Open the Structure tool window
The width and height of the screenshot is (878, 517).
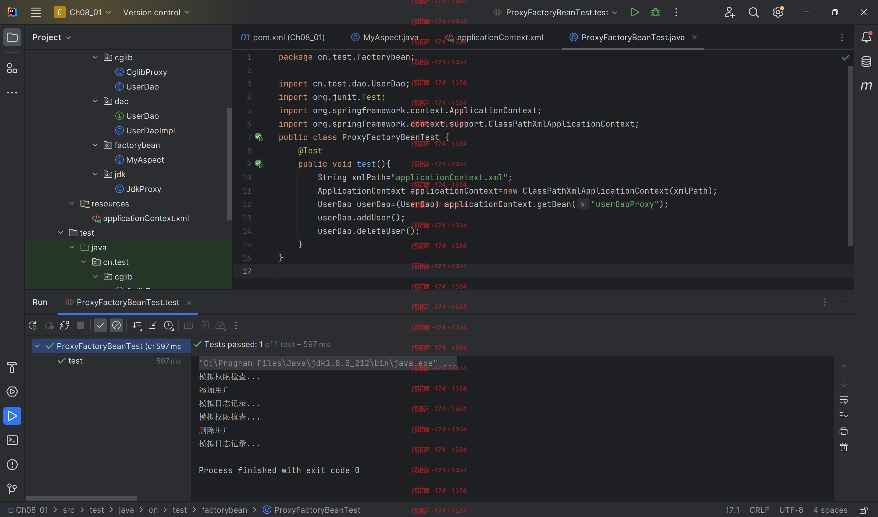(12, 68)
